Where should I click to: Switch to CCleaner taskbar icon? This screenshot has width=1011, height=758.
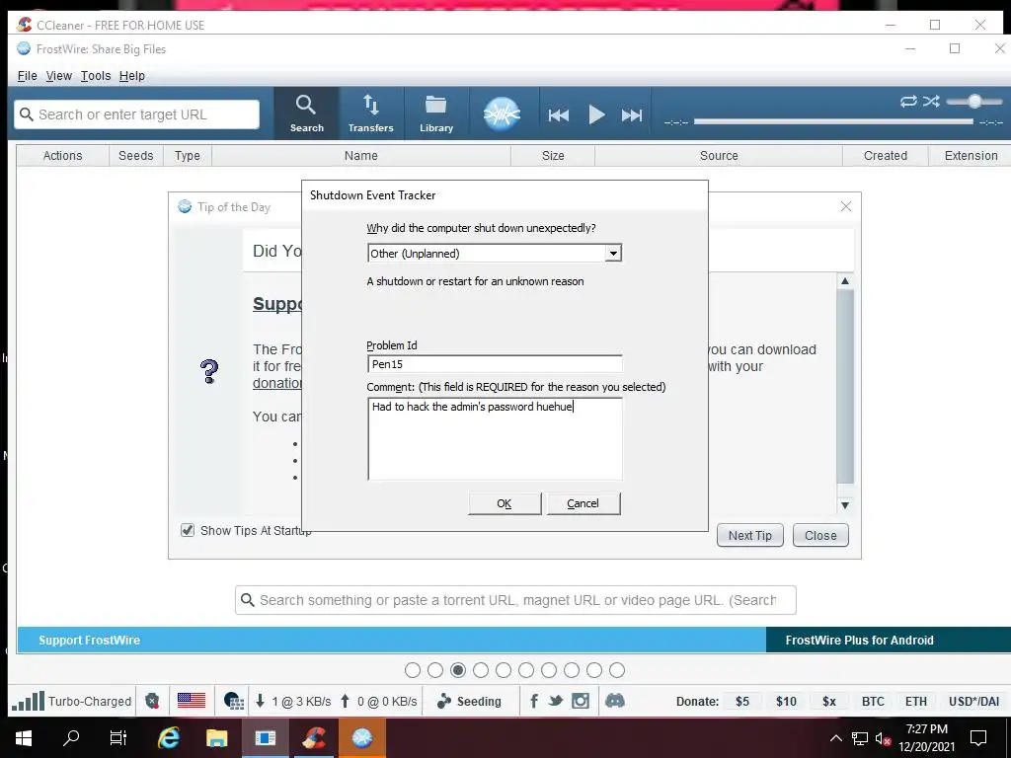point(313,738)
